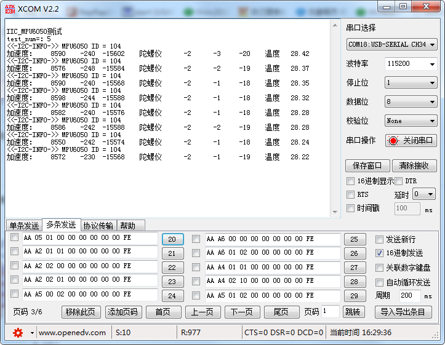Click the 保存窗口 button
The image size is (445, 345).
[x=367, y=166]
